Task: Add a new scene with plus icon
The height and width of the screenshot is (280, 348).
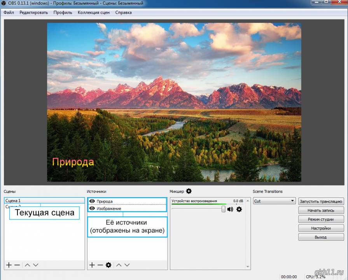Action: (x=9, y=265)
